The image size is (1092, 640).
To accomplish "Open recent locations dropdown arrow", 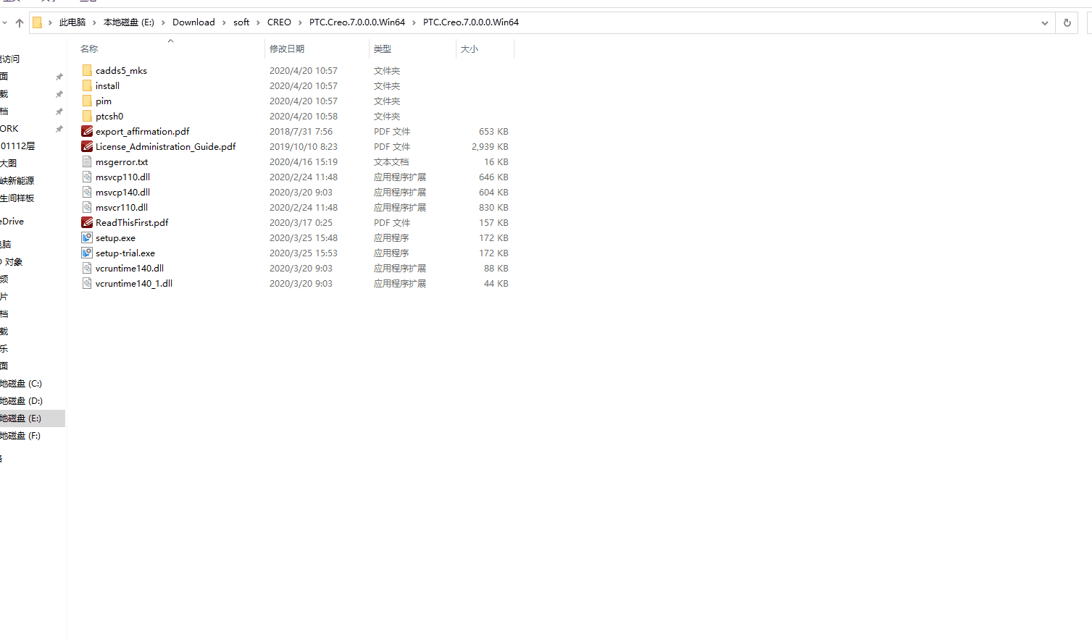I will [x=4, y=22].
